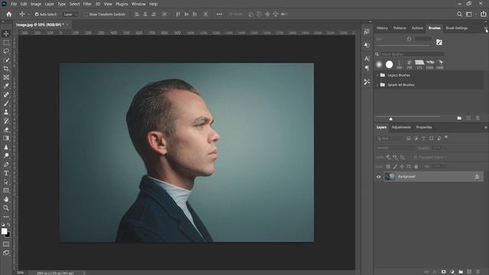This screenshot has height=275, width=489.
Task: Create new adjustment layer from Layers footer
Action: coord(452,272)
